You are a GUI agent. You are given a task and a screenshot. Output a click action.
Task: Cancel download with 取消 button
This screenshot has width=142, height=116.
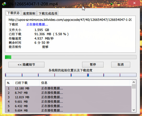(121, 65)
